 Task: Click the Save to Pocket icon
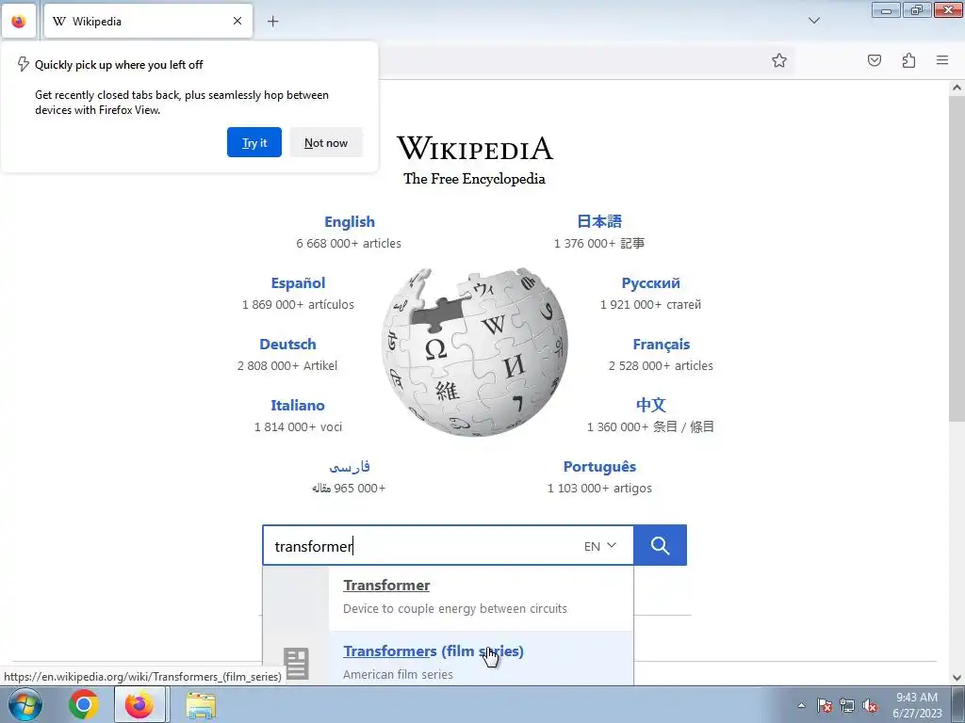[x=874, y=60]
